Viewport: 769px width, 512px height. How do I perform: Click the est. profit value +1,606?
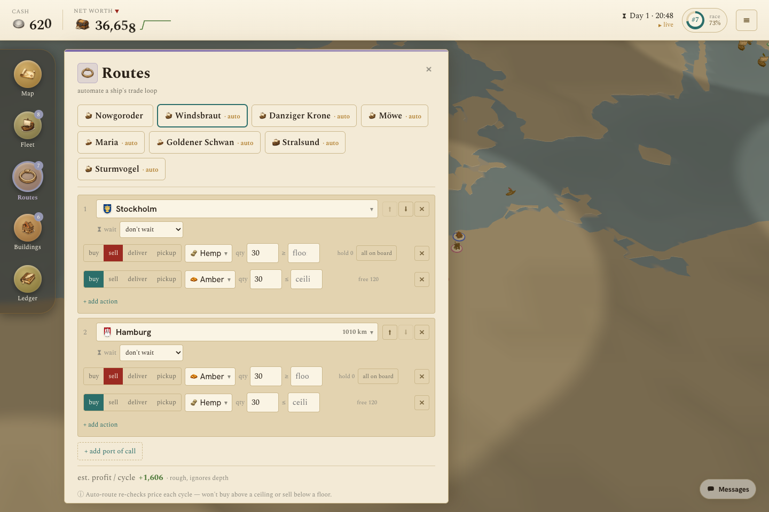coord(151,478)
